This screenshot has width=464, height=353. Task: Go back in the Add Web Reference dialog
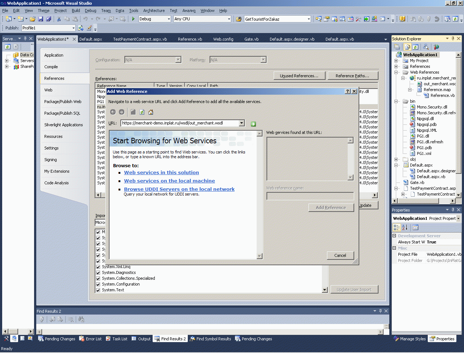[x=113, y=112]
